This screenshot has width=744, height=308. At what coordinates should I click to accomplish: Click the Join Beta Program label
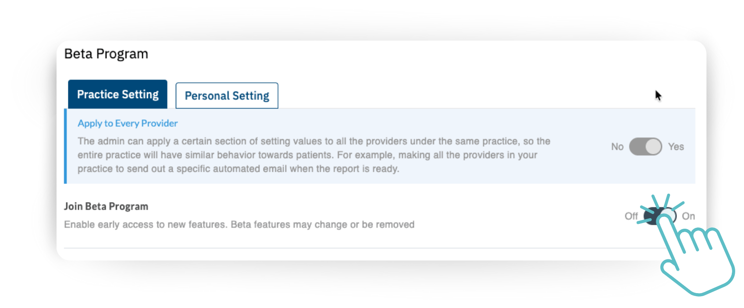tap(106, 206)
